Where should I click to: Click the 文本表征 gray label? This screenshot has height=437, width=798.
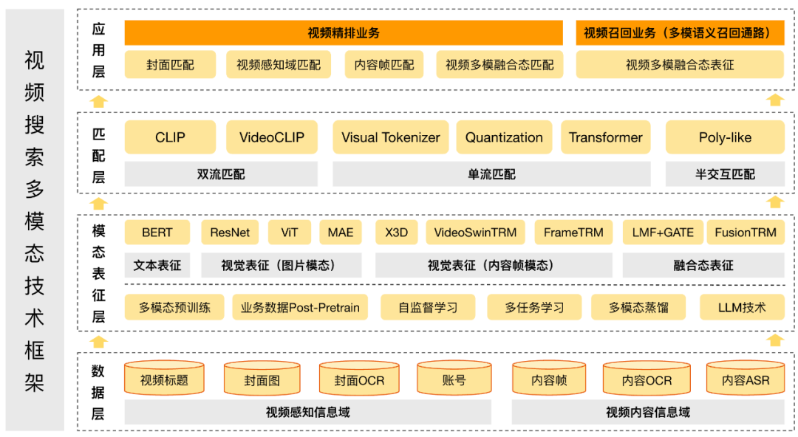tap(157, 265)
